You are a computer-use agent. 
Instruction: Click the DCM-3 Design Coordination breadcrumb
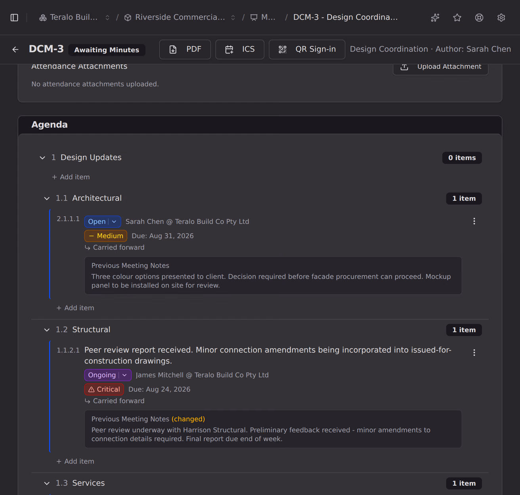pos(346,17)
